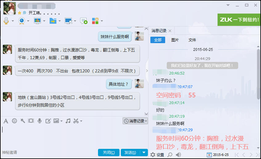The image size is (261, 159).
Task: Open send-key options arrow next to 发送
Action: (x=144, y=152)
